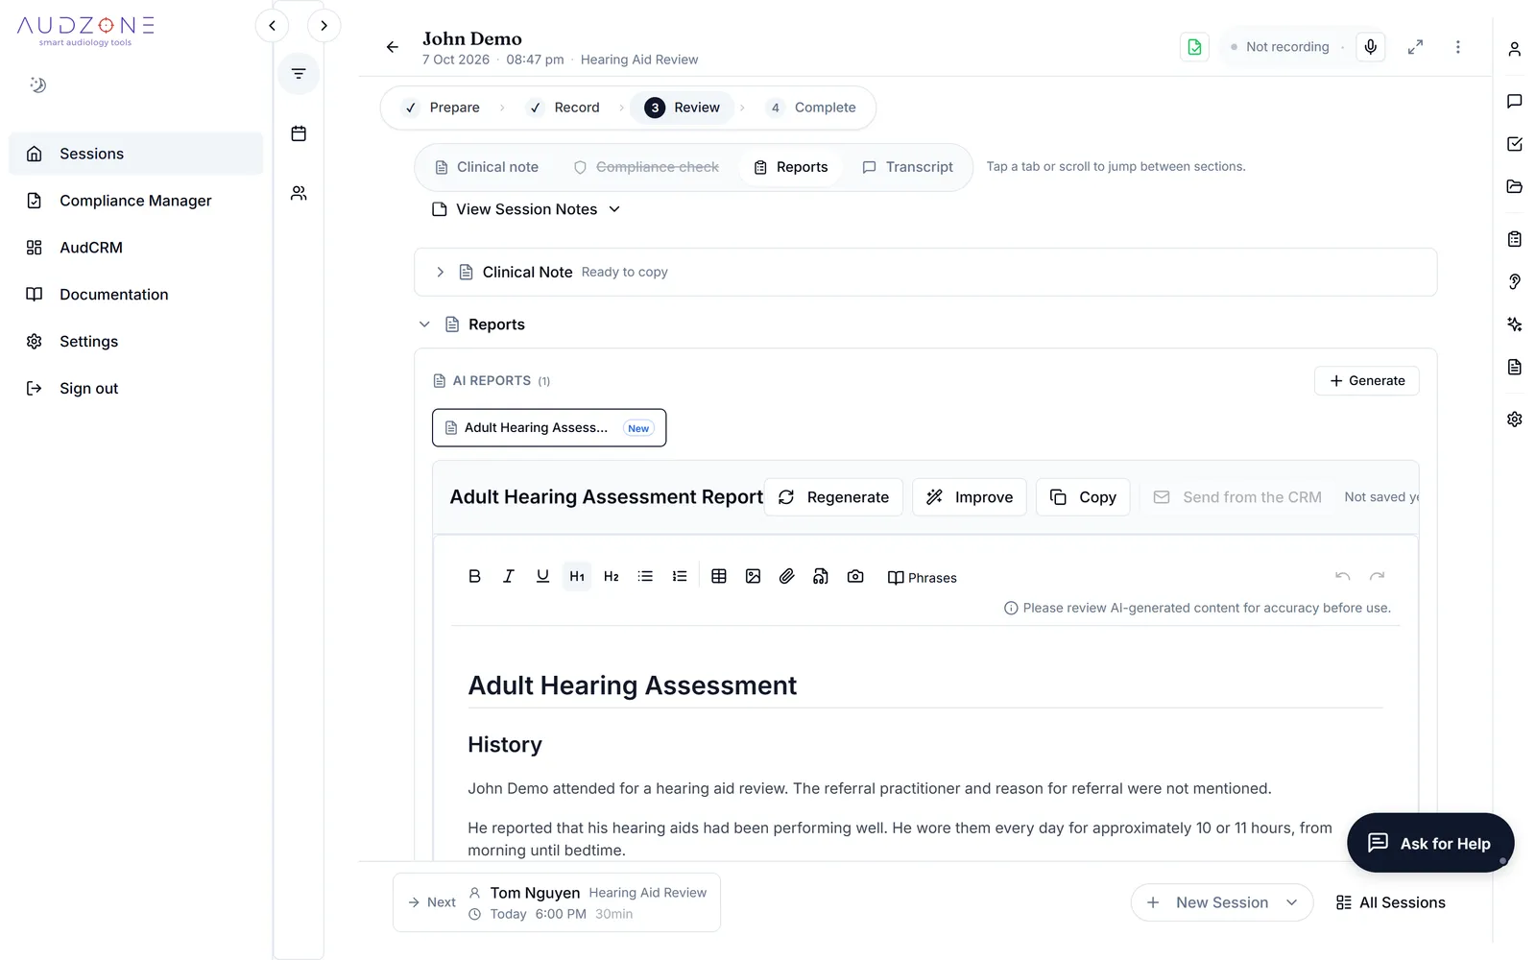Viewport: 1536px width, 960px height.
Task: Click the Improve button
Action: 970,497
